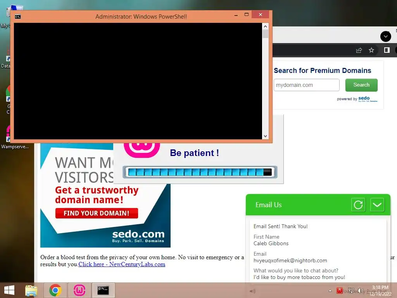Click the sound icon on the chat widget

[252, 291]
